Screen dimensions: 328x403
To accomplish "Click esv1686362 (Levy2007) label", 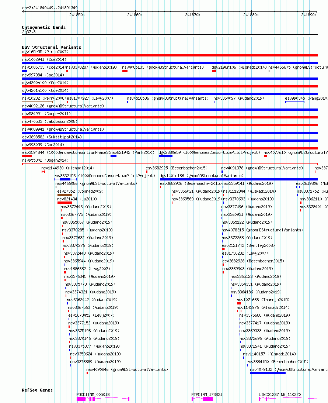I will [87, 268].
